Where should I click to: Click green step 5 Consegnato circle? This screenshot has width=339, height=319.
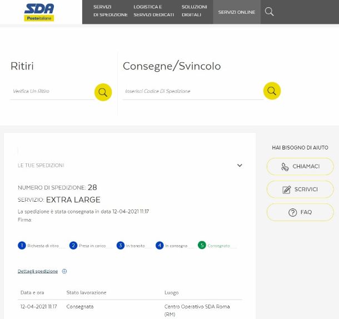[x=202, y=245]
